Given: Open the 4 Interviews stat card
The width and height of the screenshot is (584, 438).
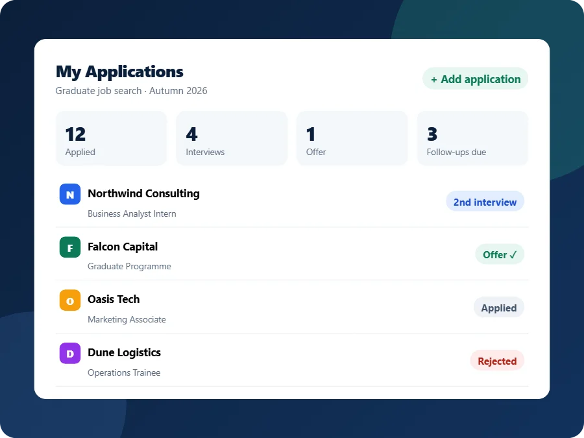Looking at the screenshot, I should (x=232, y=138).
